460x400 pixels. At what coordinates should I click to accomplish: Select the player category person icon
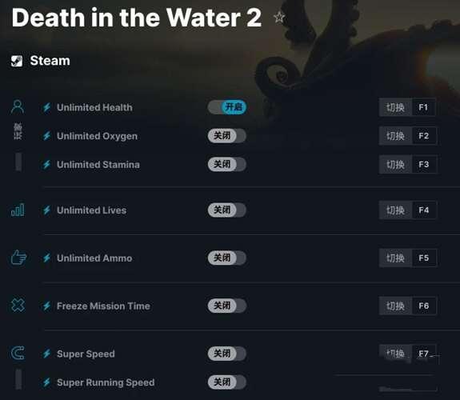18,107
